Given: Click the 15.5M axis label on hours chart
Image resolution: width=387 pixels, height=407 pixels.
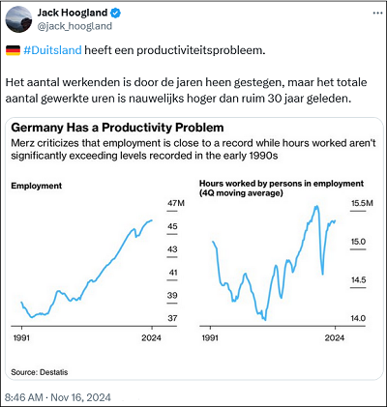Looking at the screenshot, I should click(x=362, y=203).
